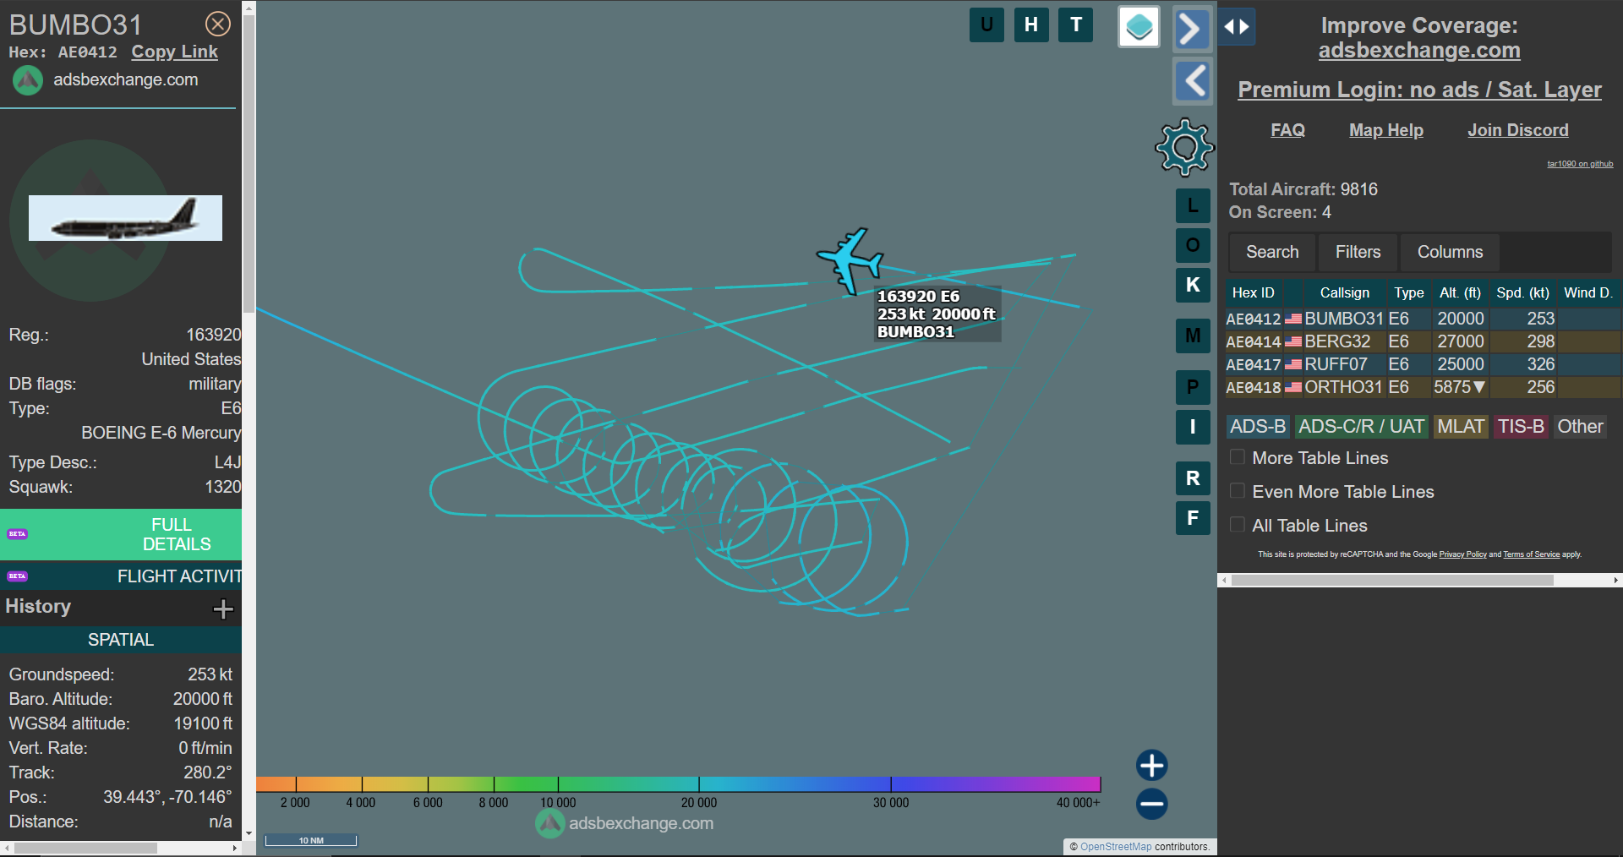This screenshot has width=1623, height=857.
Task: Click the I map button
Action: click(x=1193, y=427)
